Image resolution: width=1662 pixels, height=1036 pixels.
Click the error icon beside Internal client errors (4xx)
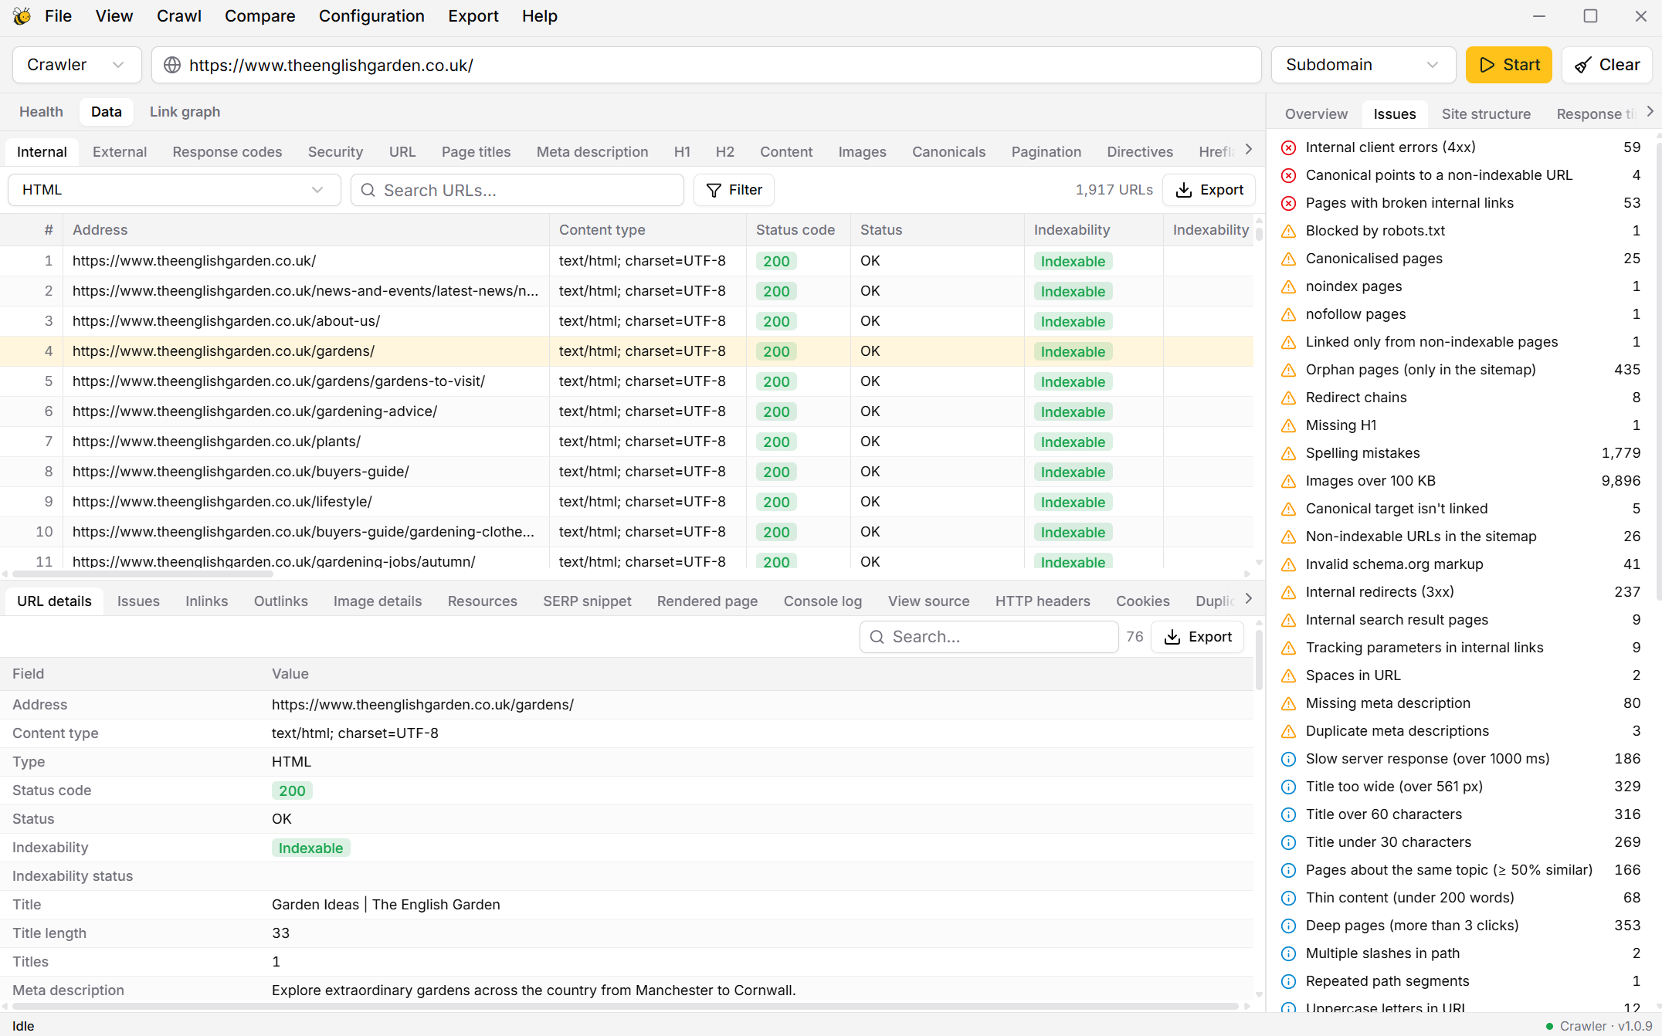1288,147
